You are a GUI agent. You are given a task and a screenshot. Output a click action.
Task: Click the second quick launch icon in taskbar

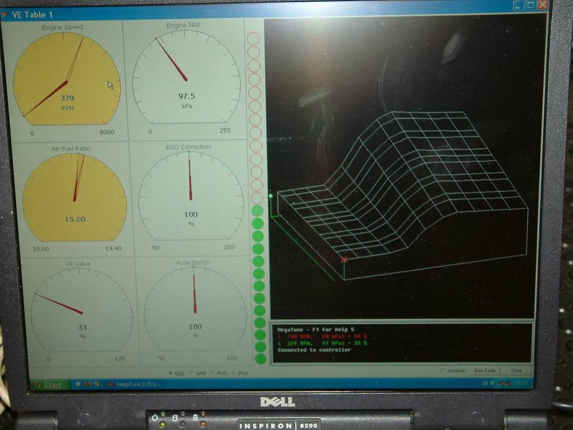point(87,385)
